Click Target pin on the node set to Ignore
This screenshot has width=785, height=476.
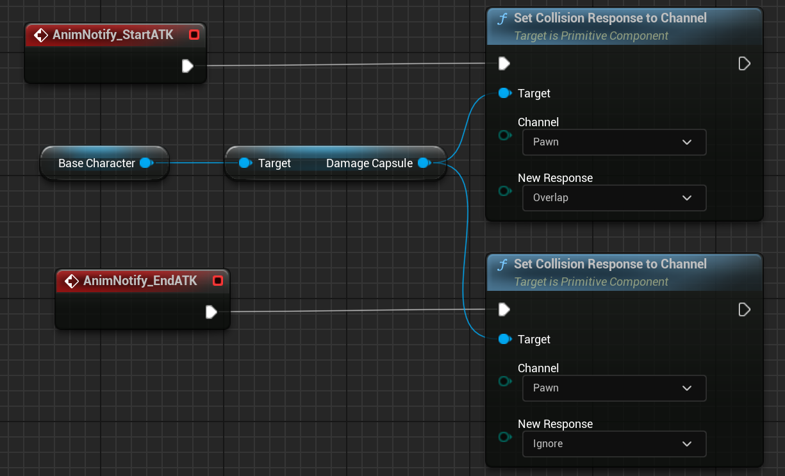(x=504, y=339)
